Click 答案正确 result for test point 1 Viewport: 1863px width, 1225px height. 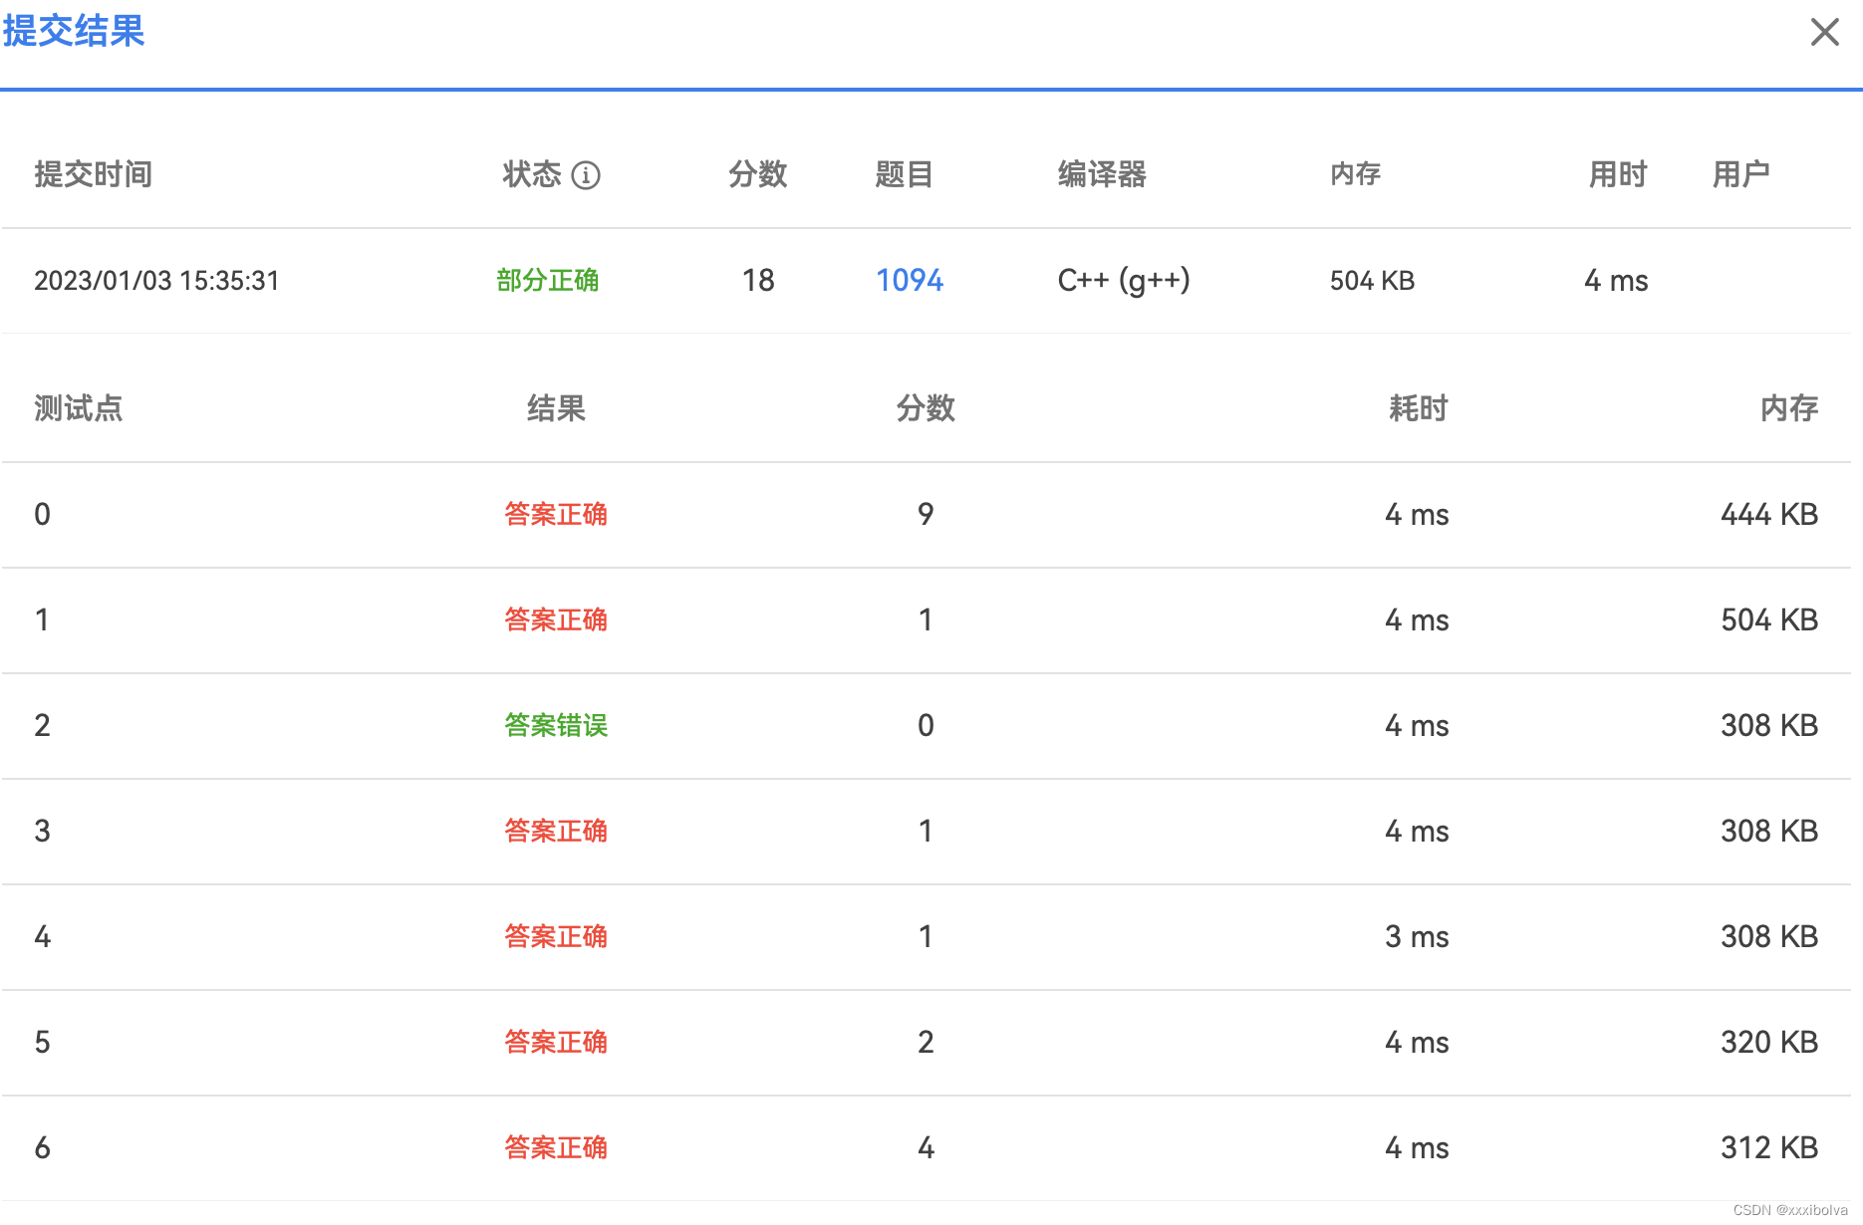point(555,620)
